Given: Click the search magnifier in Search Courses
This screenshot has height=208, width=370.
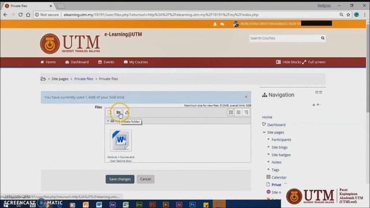Looking at the screenshot, I should click(x=323, y=38).
